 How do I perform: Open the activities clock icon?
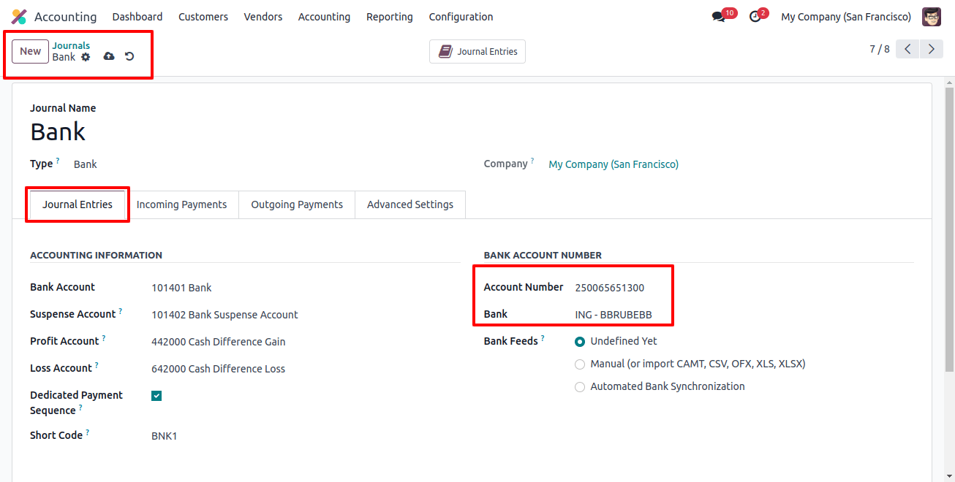pyautogui.click(x=755, y=17)
